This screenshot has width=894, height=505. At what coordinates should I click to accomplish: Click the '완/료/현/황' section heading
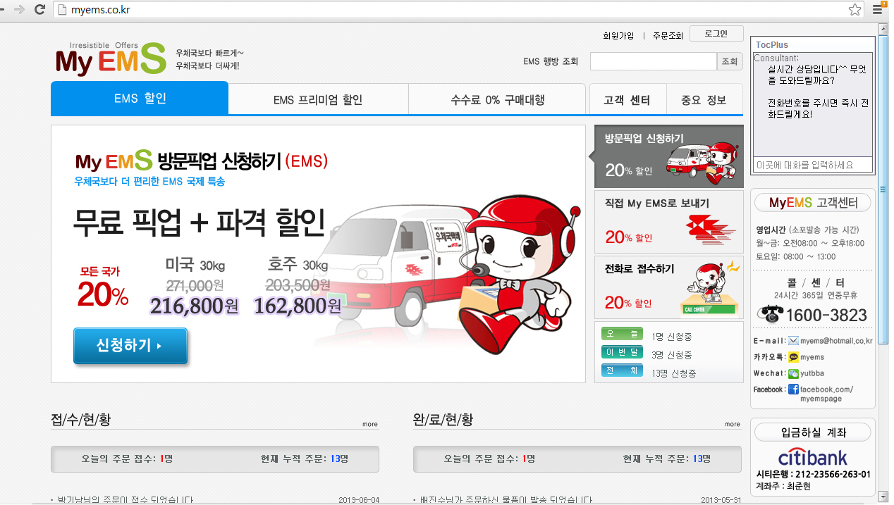[443, 420]
